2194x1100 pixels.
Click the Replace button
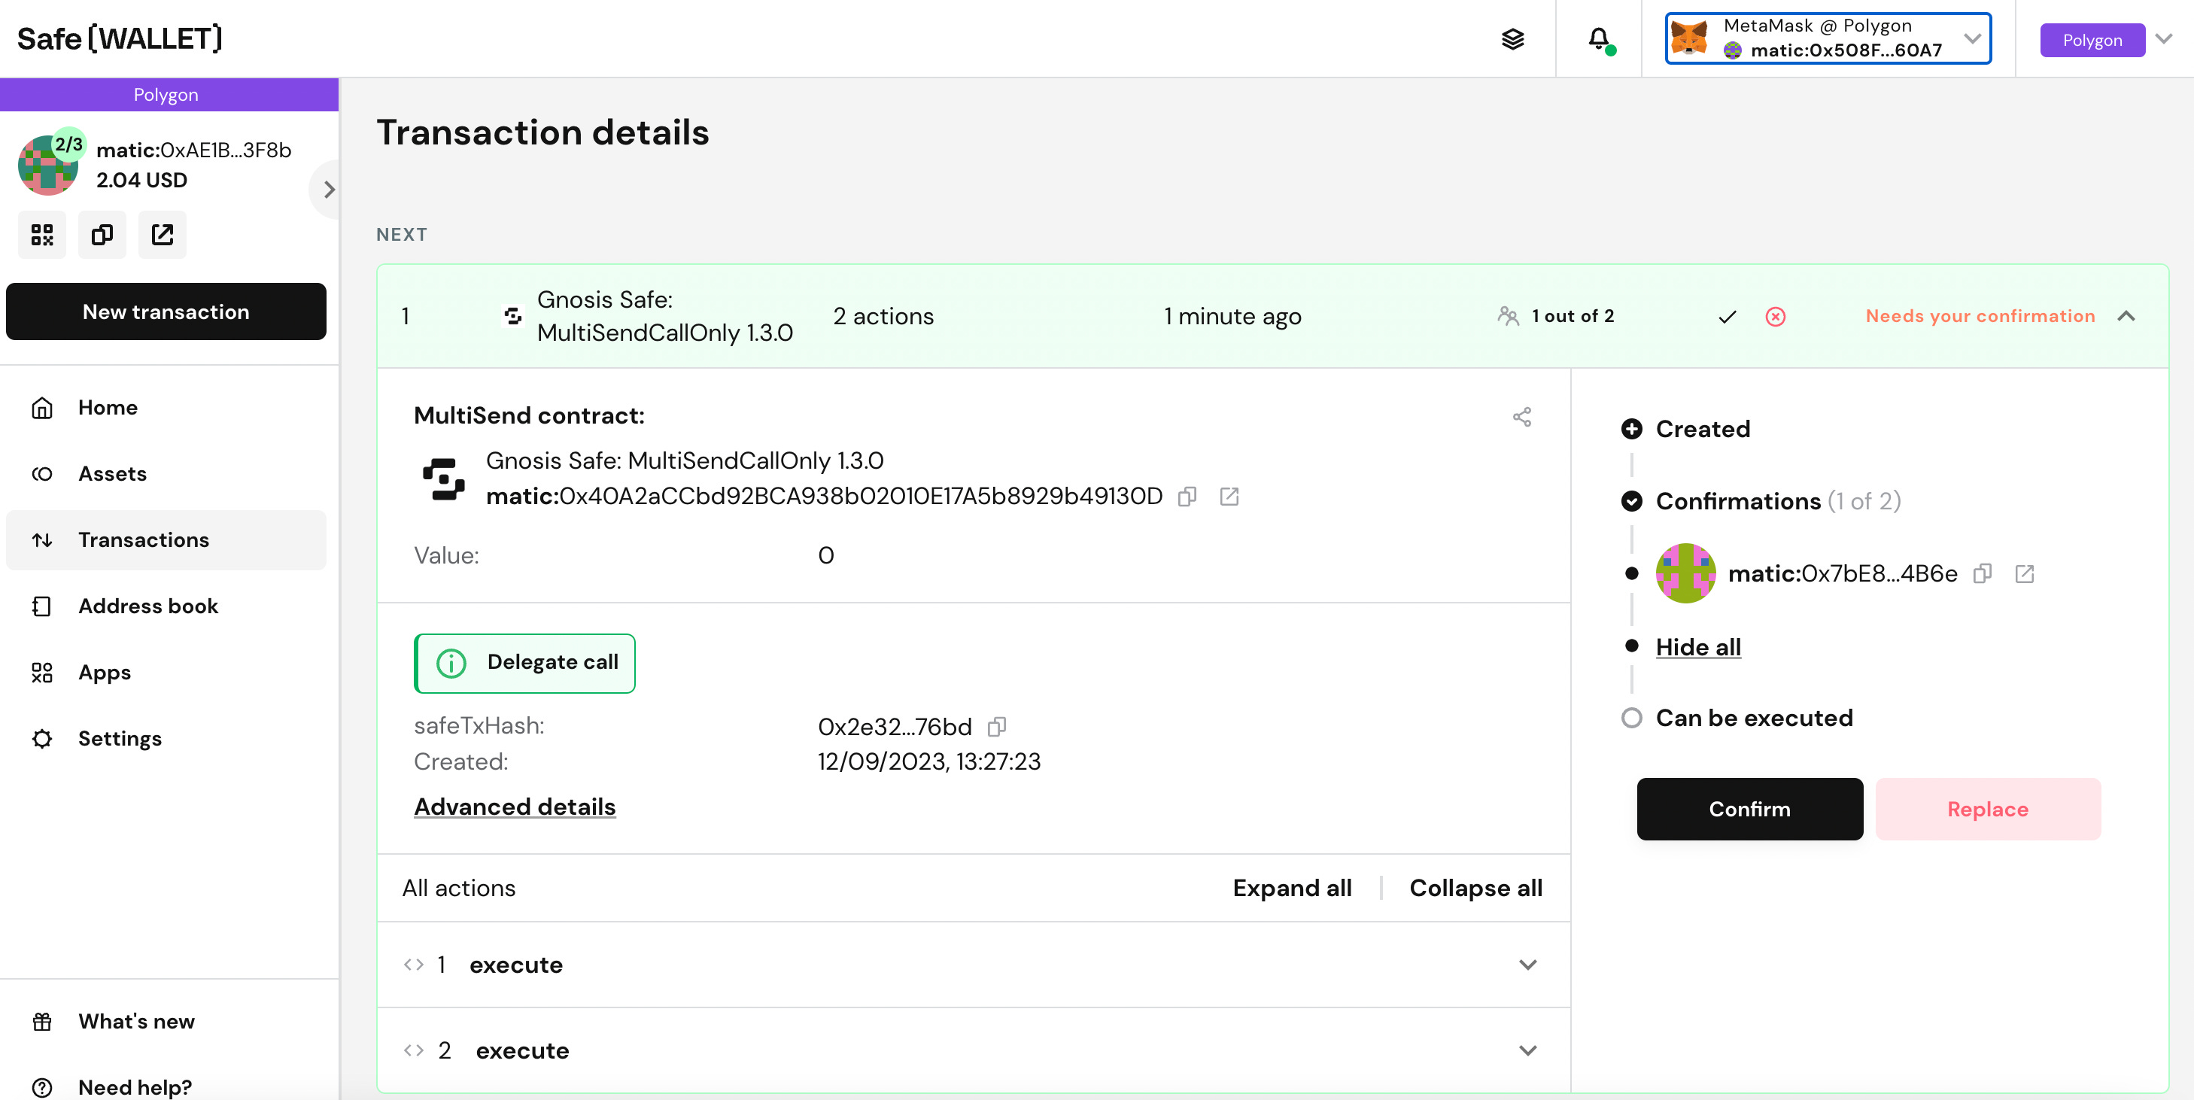pos(1988,809)
